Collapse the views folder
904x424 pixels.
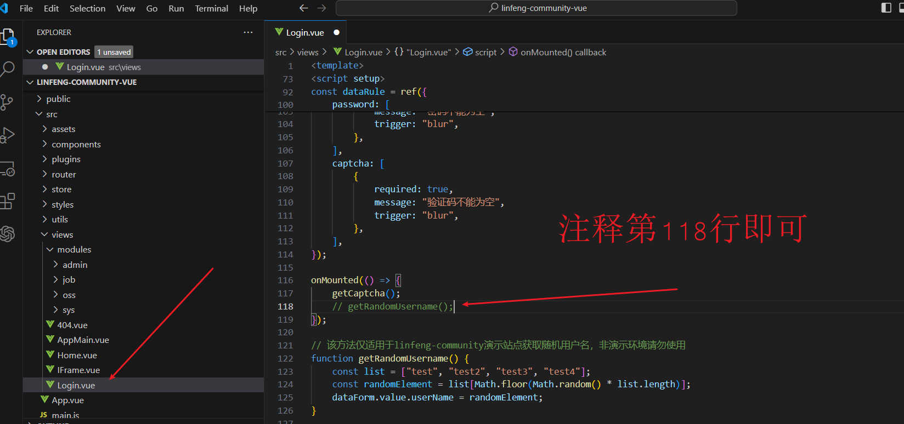coord(62,234)
